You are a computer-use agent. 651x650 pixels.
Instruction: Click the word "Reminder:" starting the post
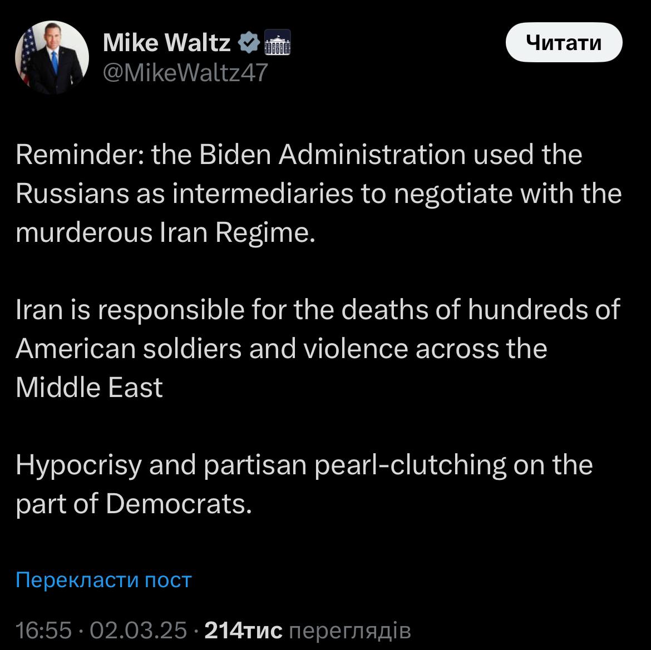[x=79, y=155]
